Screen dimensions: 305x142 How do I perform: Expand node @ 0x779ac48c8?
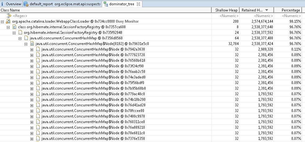32,94
